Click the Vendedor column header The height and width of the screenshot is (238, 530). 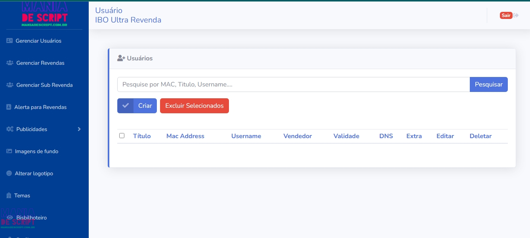tap(298, 136)
